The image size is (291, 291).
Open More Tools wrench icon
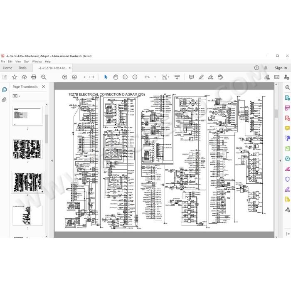coord(287,210)
